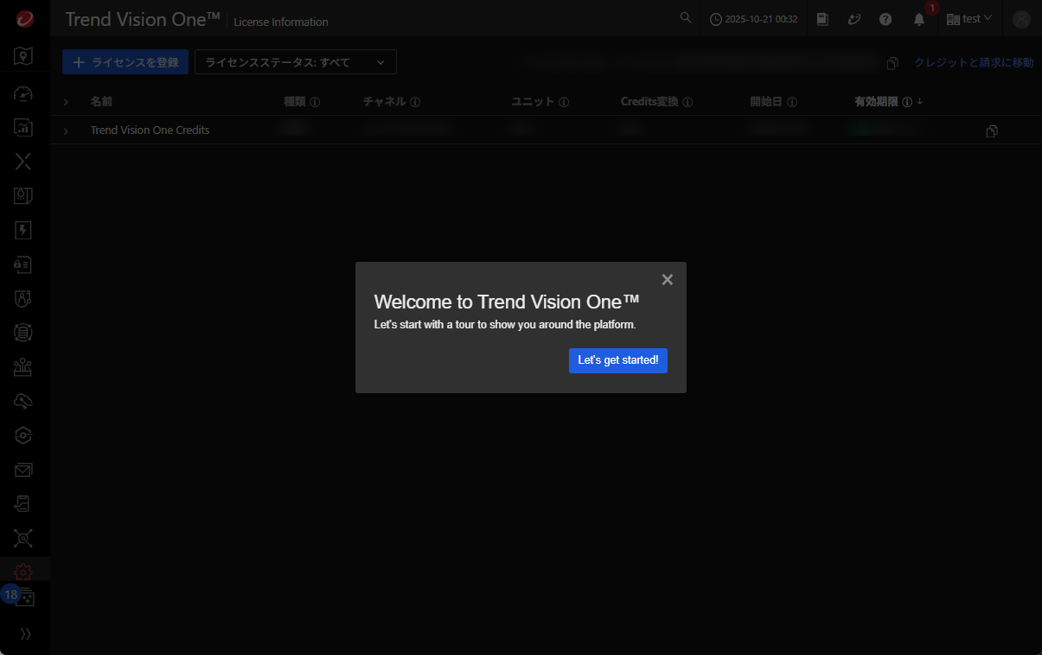This screenshot has width=1042, height=655.
Task: Open the sparkle assistant icon in header
Action: coord(854,19)
